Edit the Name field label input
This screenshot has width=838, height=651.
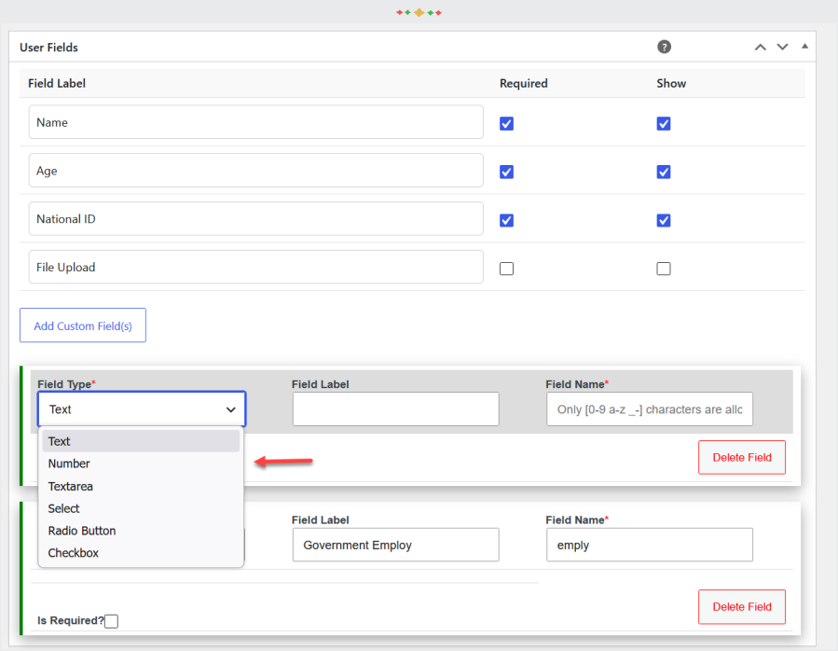[256, 122]
